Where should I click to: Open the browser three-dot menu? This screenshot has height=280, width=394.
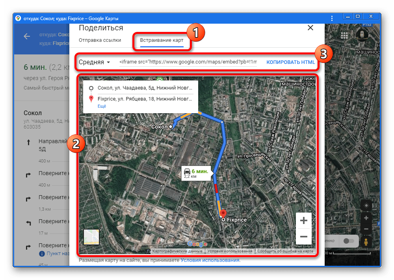332,19
